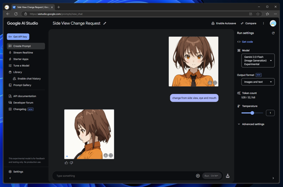Enable Autosave for this prompt
This screenshot has width=283, height=187.
[223, 23]
